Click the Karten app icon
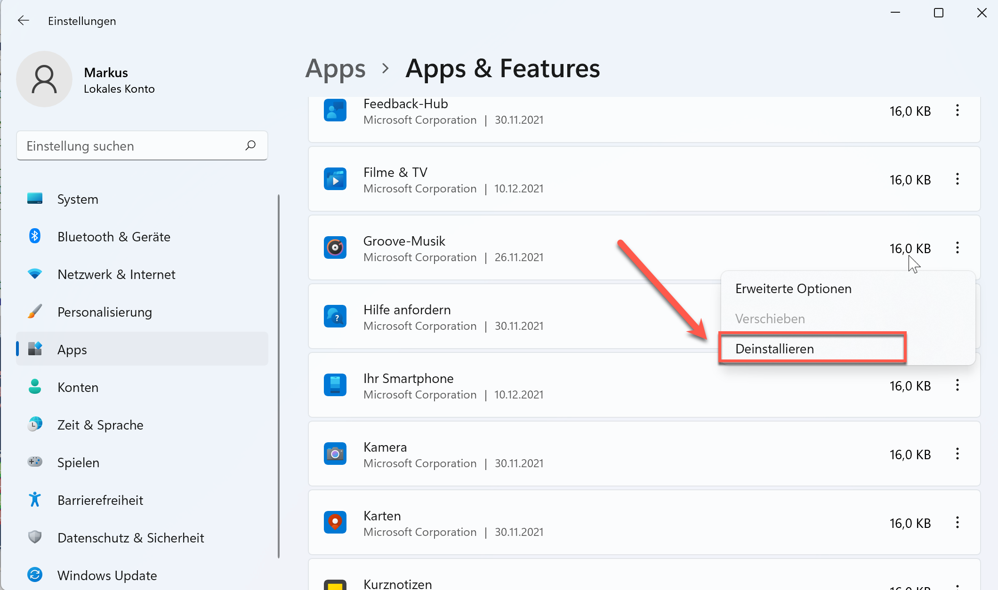 pyautogui.click(x=335, y=522)
